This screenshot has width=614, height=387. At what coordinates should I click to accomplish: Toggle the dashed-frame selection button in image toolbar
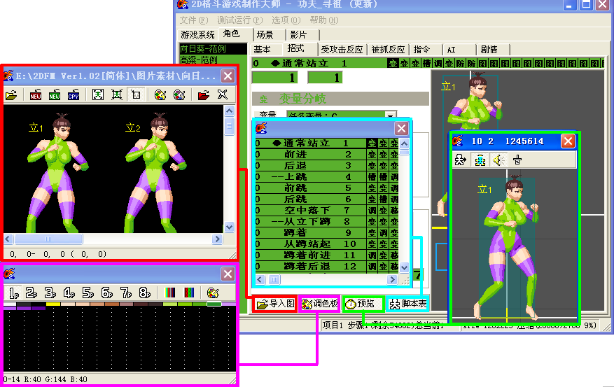tap(136, 94)
